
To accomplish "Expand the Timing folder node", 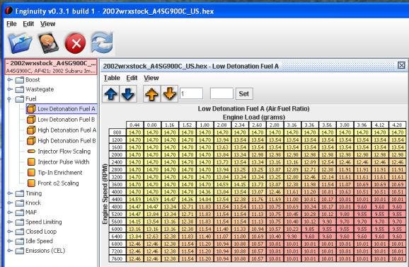I will point(10,193).
